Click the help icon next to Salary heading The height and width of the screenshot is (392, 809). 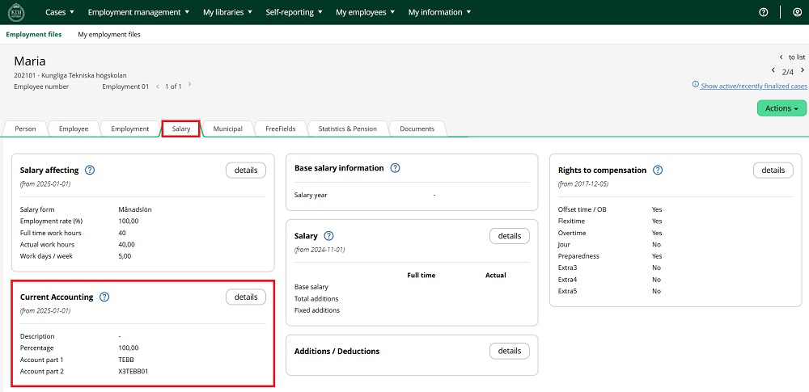(x=328, y=236)
